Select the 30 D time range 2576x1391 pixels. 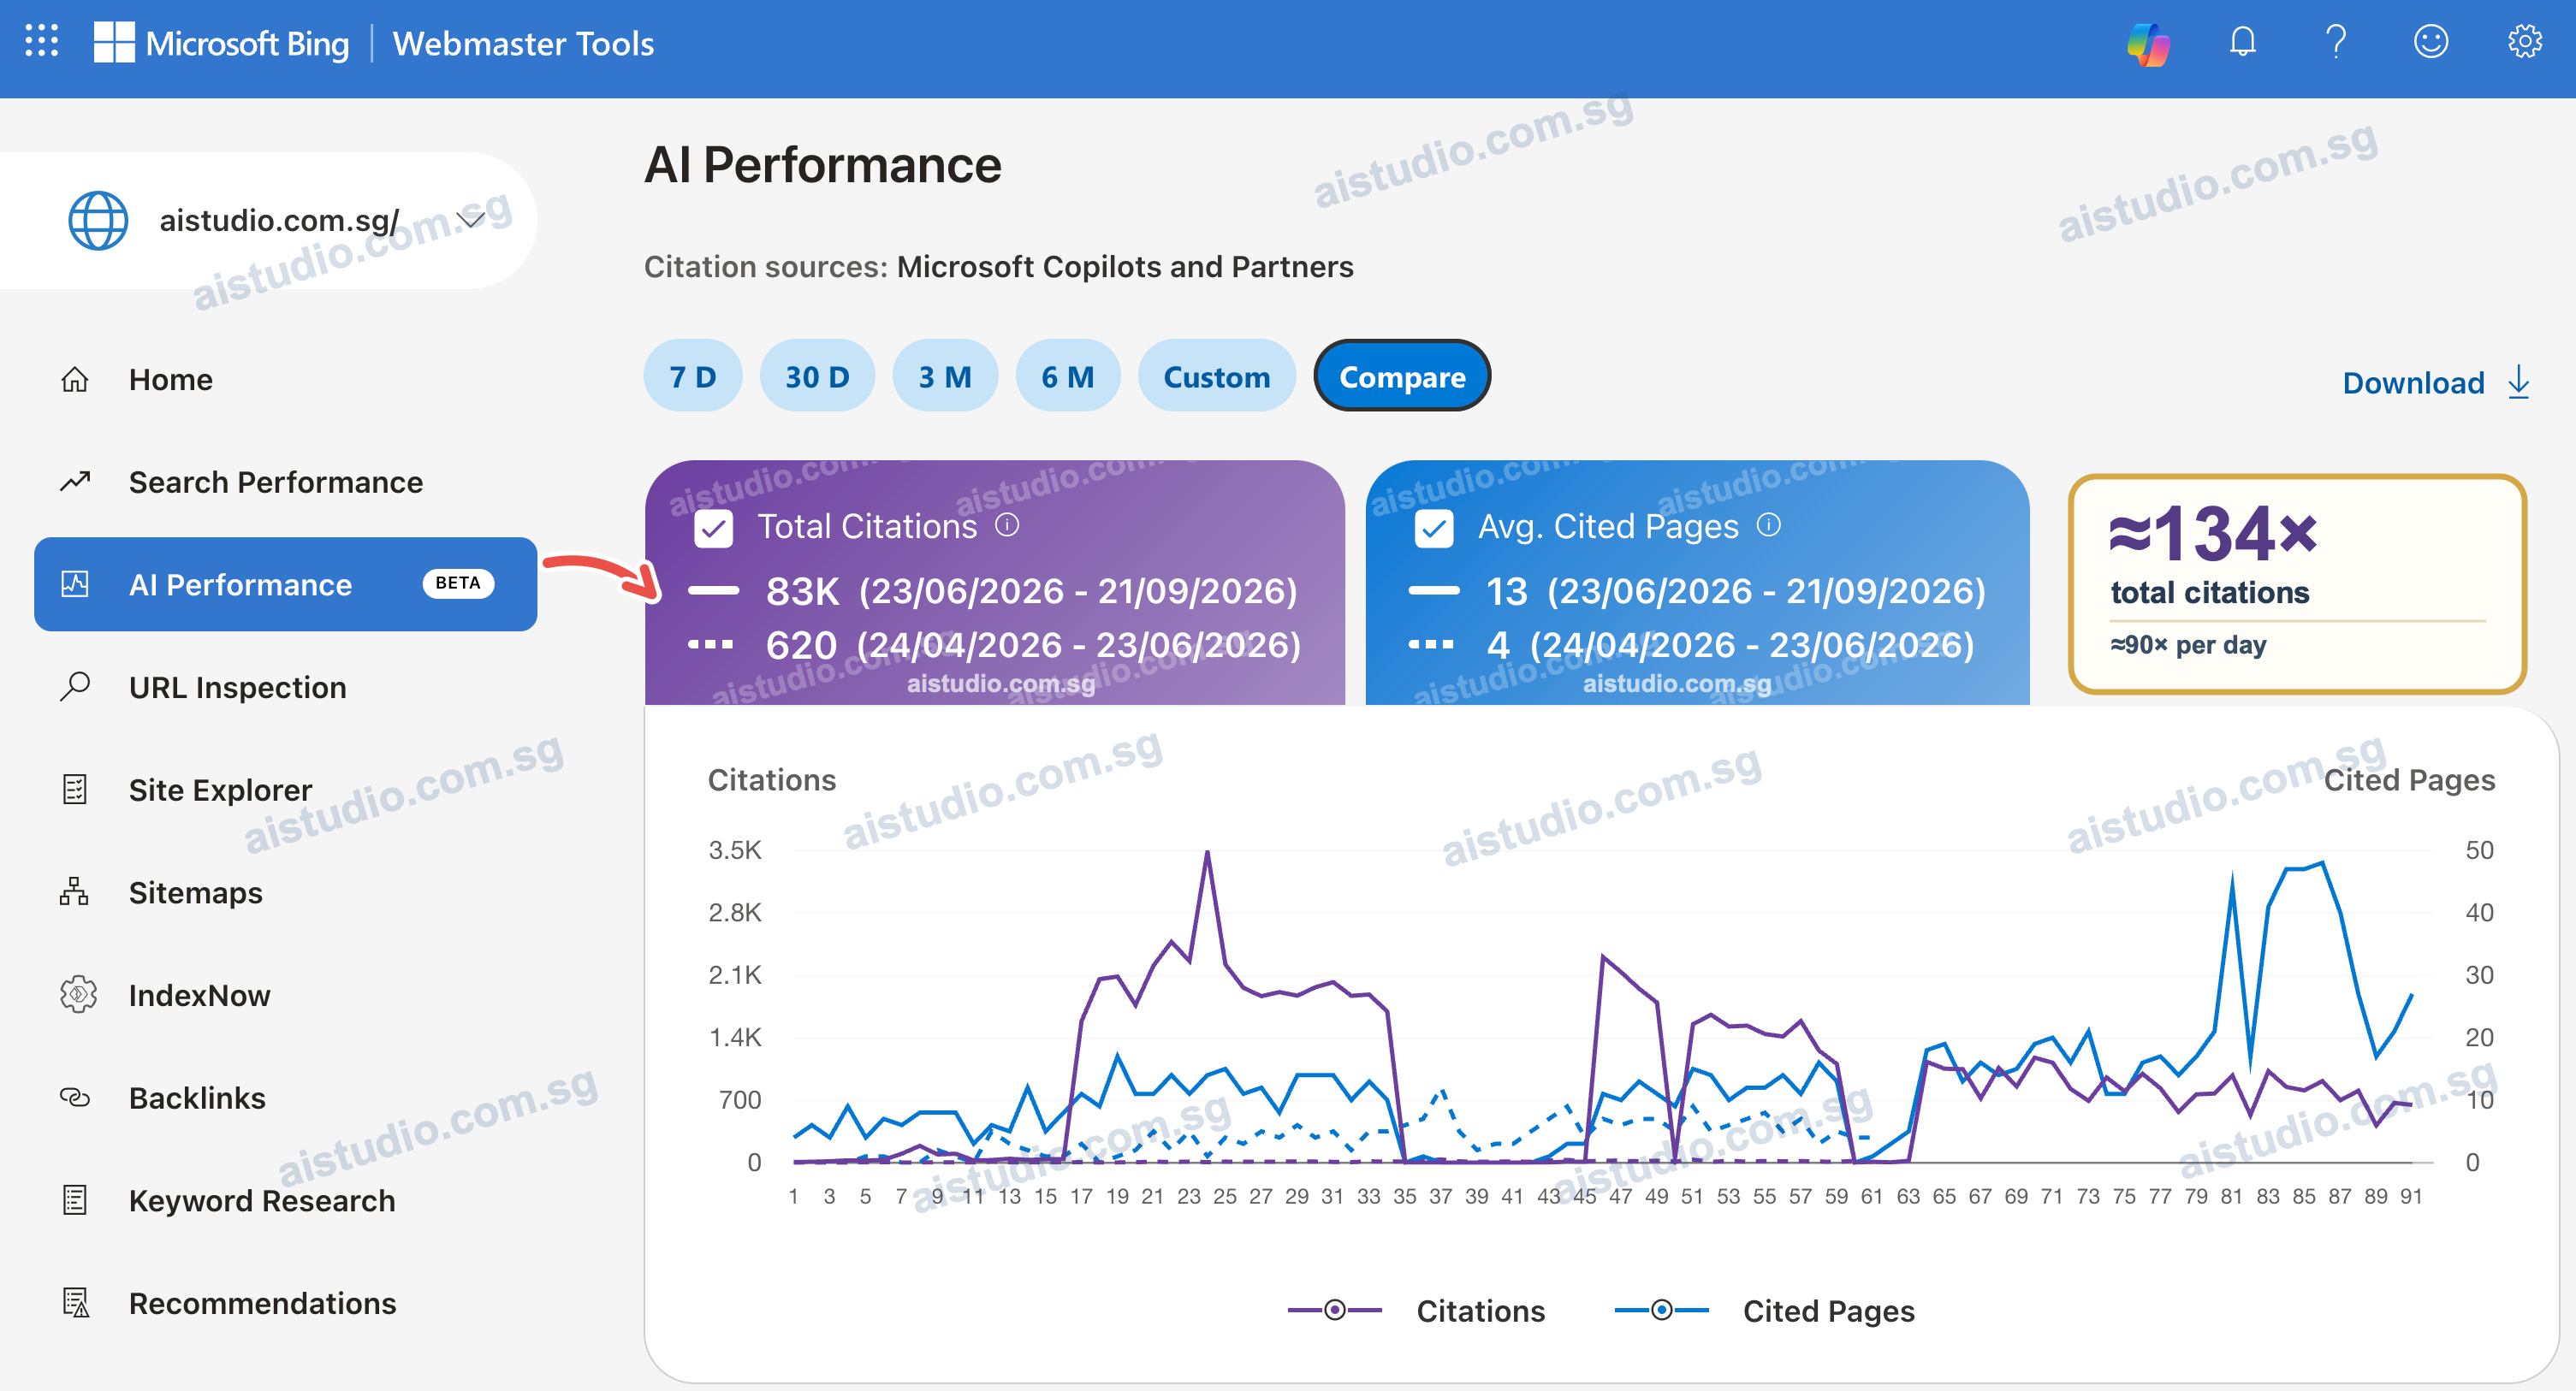click(817, 376)
